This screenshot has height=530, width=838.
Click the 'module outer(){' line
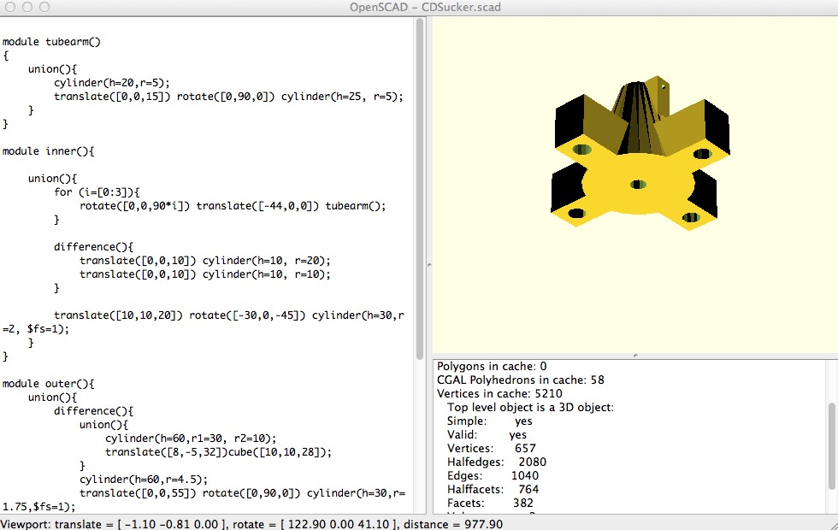[x=48, y=384]
